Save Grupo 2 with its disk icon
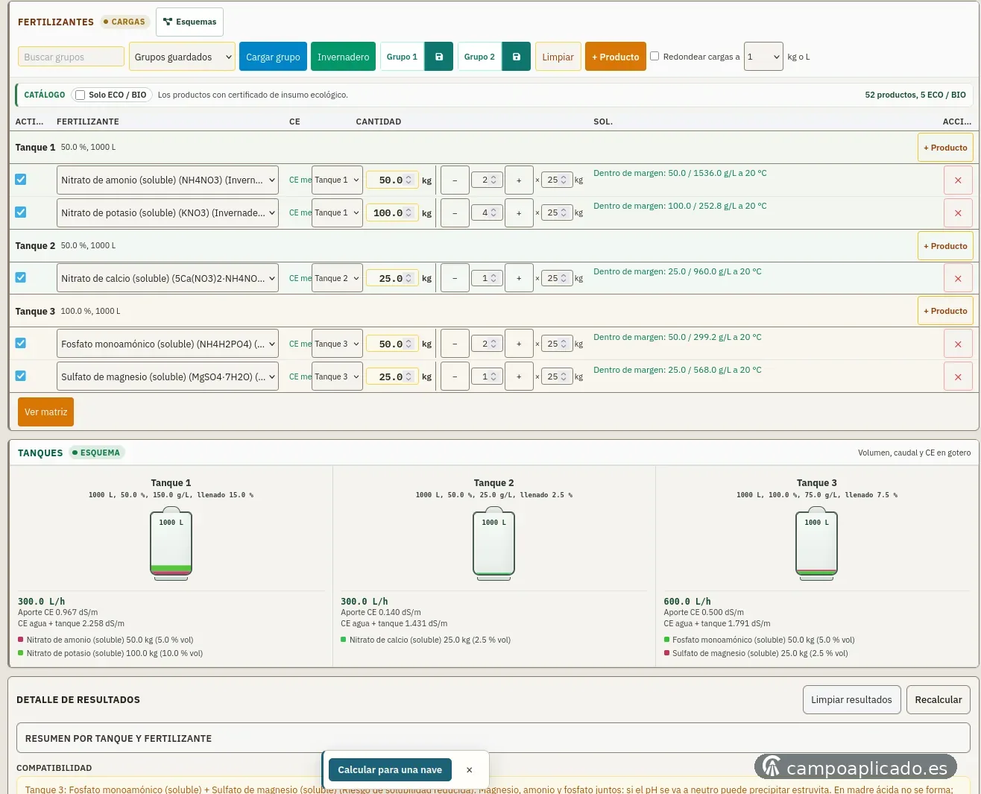This screenshot has height=794, width=981. pyautogui.click(x=517, y=57)
